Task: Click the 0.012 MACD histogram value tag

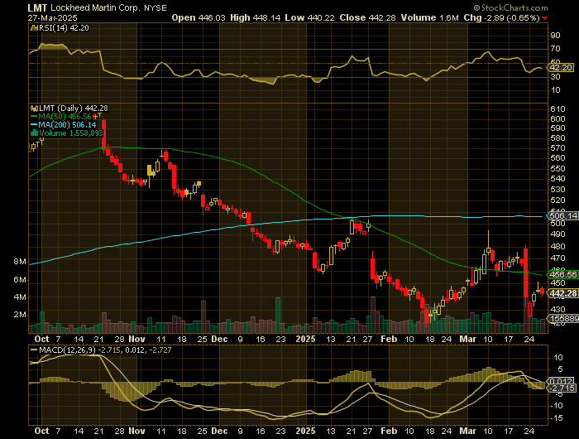Action: coord(562,381)
